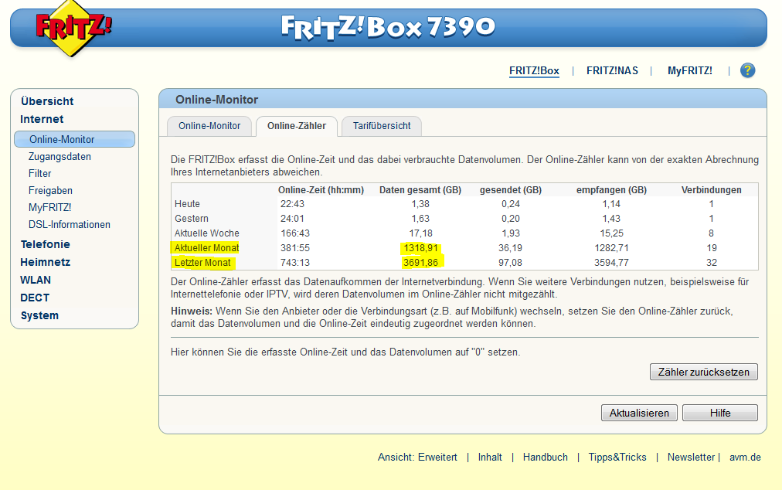The width and height of the screenshot is (782, 490).
Task: Open the Ansicht: Erweitert footer link
Action: point(417,457)
